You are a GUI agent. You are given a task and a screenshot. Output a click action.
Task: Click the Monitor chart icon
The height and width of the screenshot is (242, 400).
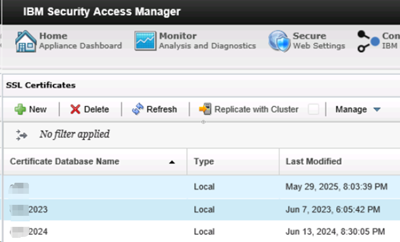tap(145, 41)
